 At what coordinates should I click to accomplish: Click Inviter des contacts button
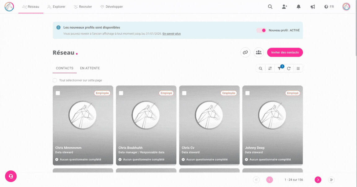(x=285, y=52)
